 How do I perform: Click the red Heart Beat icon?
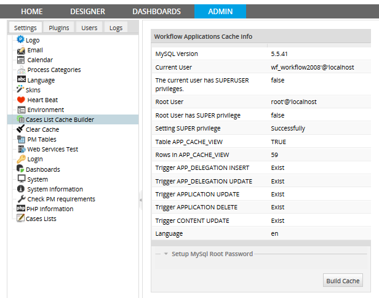click(x=21, y=100)
